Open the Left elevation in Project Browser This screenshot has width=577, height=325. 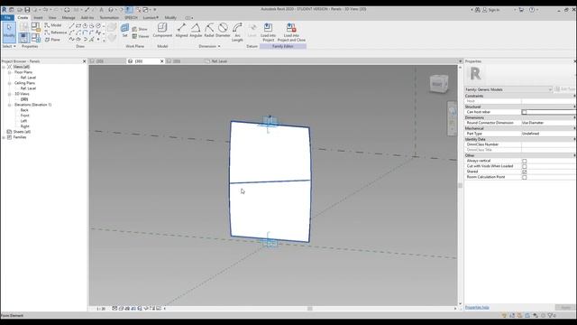(23, 121)
